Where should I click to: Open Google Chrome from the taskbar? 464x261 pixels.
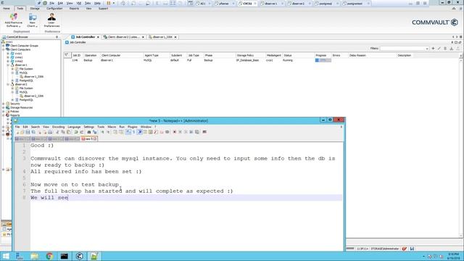[x=49, y=256]
